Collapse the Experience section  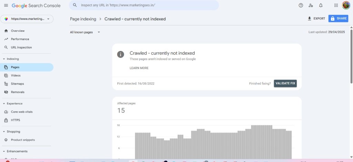(4, 103)
